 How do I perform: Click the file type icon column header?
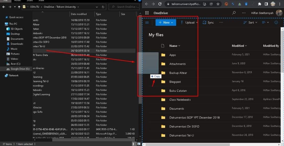coord(163,46)
